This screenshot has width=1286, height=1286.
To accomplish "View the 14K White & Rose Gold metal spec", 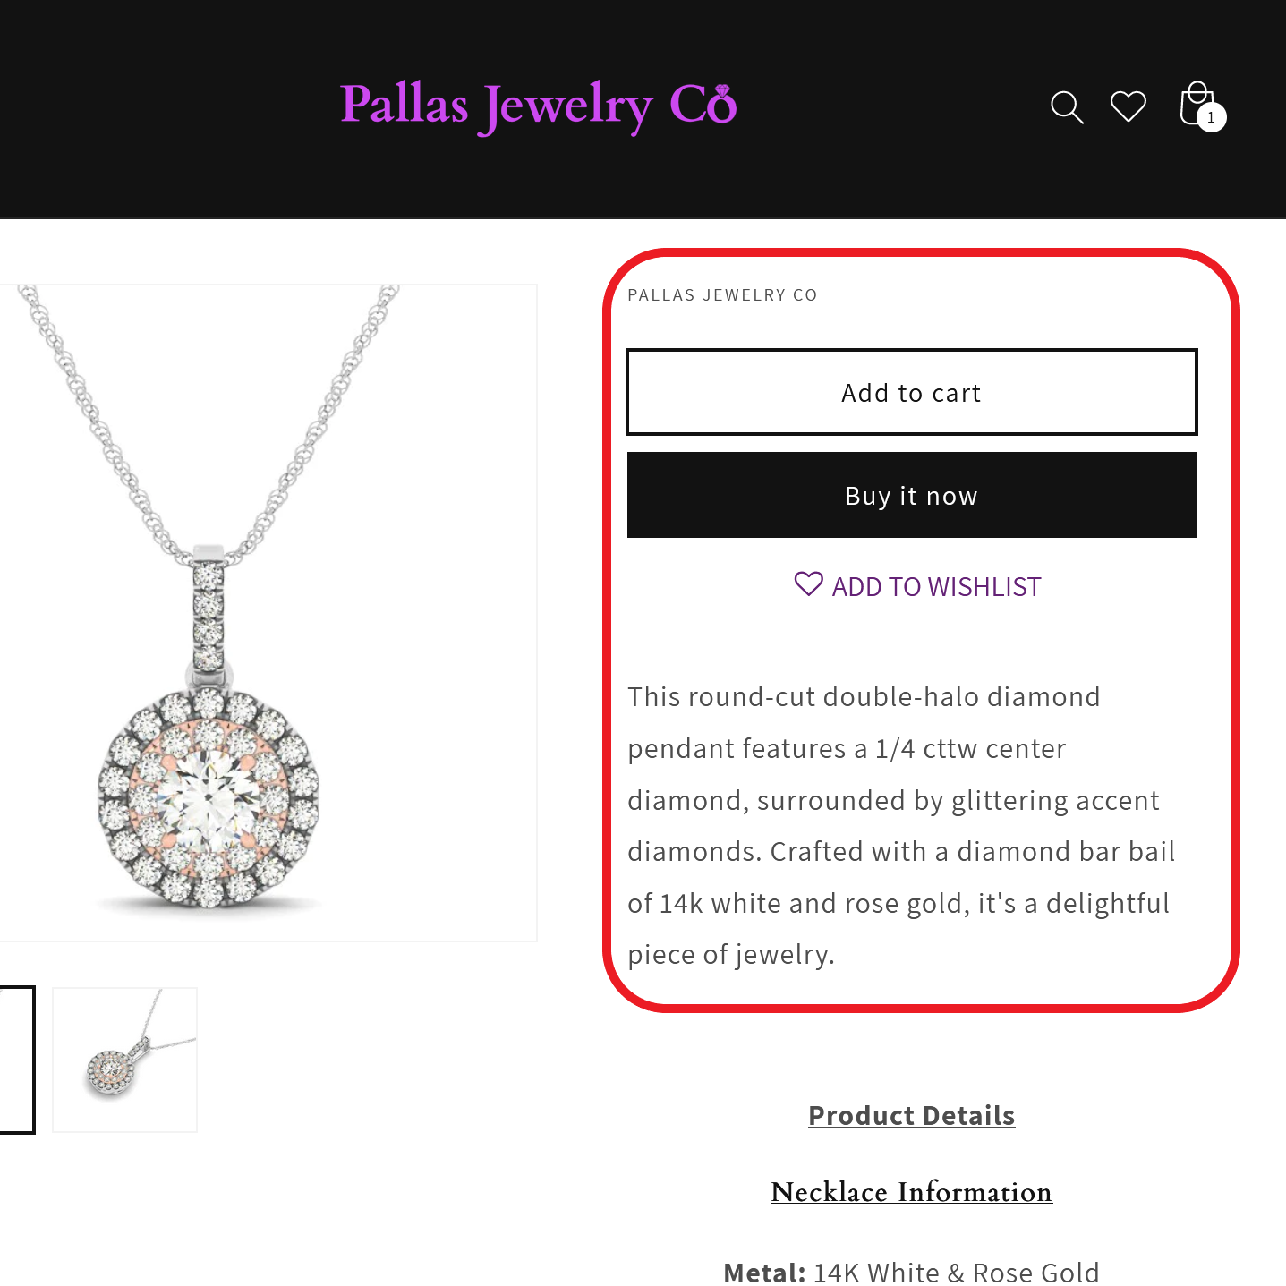I will coord(910,1272).
